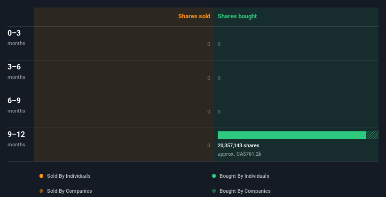The width and height of the screenshot is (386, 197).
Task: Click the shares bought zero in 6–9 months row
Action: click(219, 112)
